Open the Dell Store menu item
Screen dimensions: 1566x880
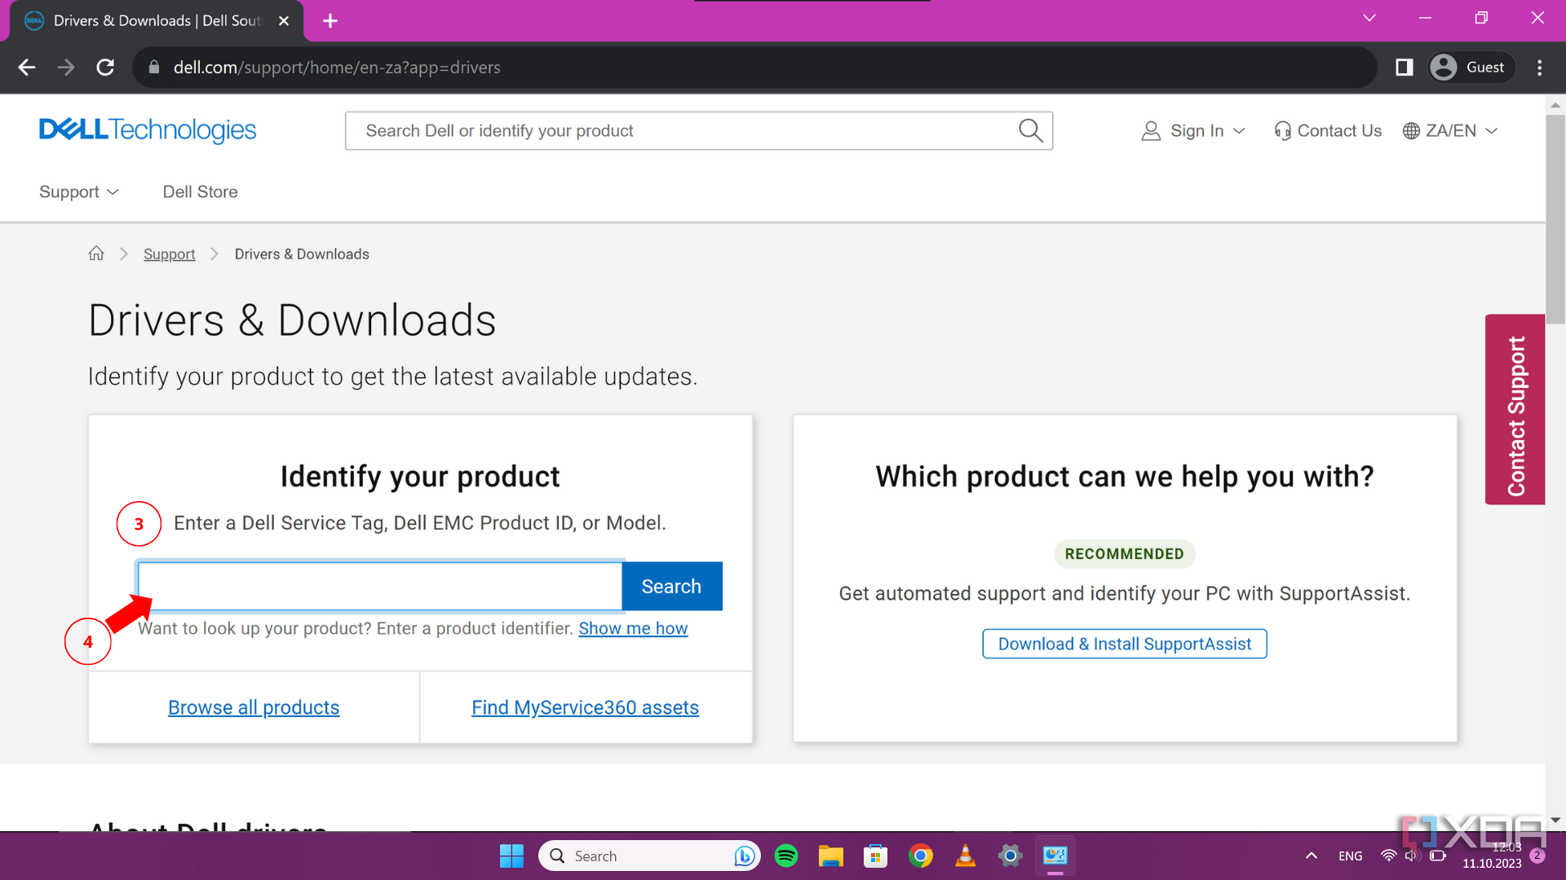coord(201,191)
